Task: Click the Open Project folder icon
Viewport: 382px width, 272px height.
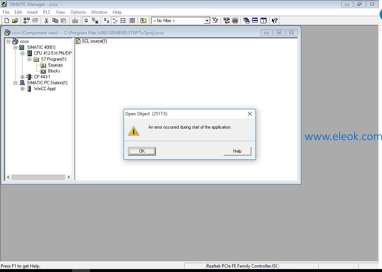Action: (x=15, y=21)
